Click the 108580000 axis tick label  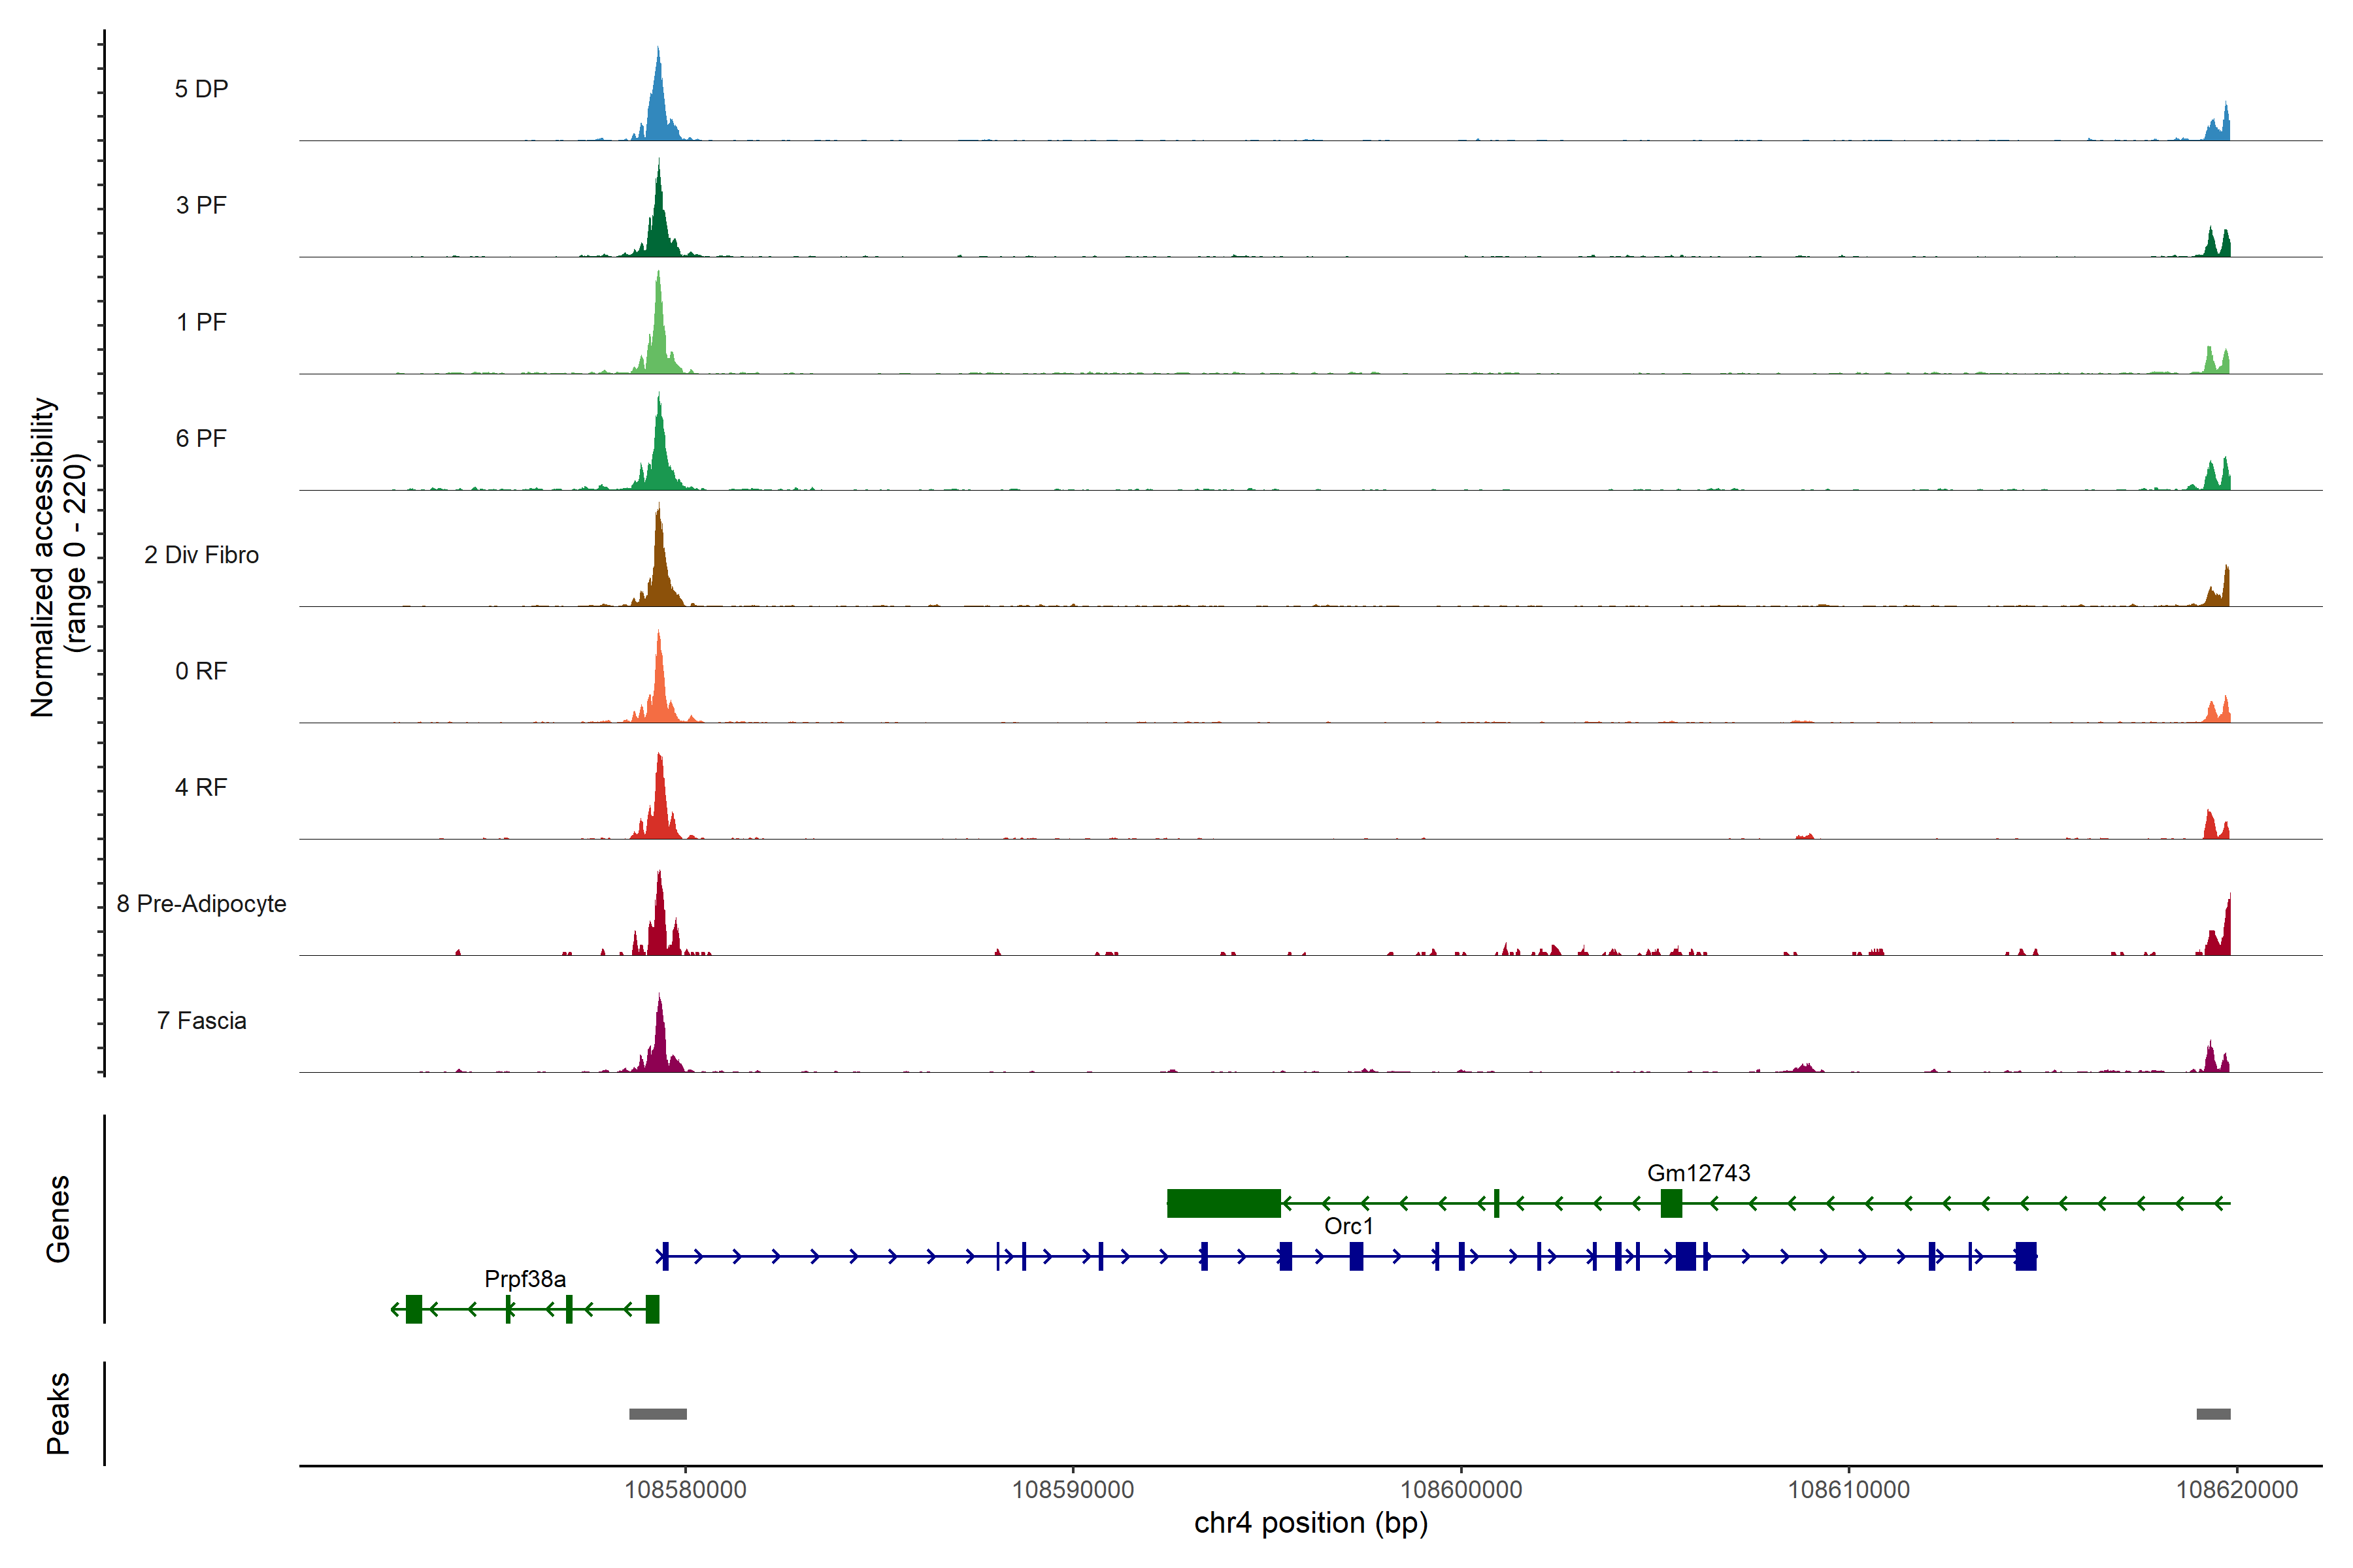685,1490
